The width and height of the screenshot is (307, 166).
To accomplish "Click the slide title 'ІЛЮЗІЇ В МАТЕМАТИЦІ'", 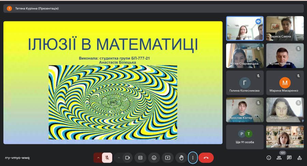I will click(113, 44).
